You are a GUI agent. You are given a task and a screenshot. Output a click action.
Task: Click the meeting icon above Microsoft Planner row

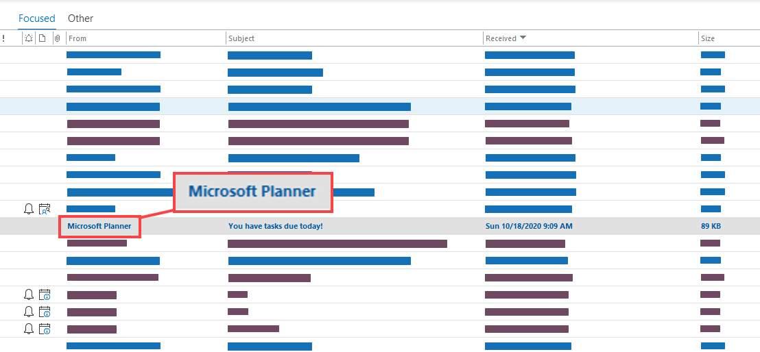click(45, 209)
